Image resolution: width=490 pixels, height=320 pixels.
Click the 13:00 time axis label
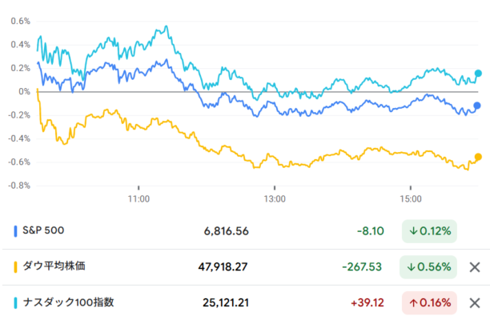click(275, 198)
